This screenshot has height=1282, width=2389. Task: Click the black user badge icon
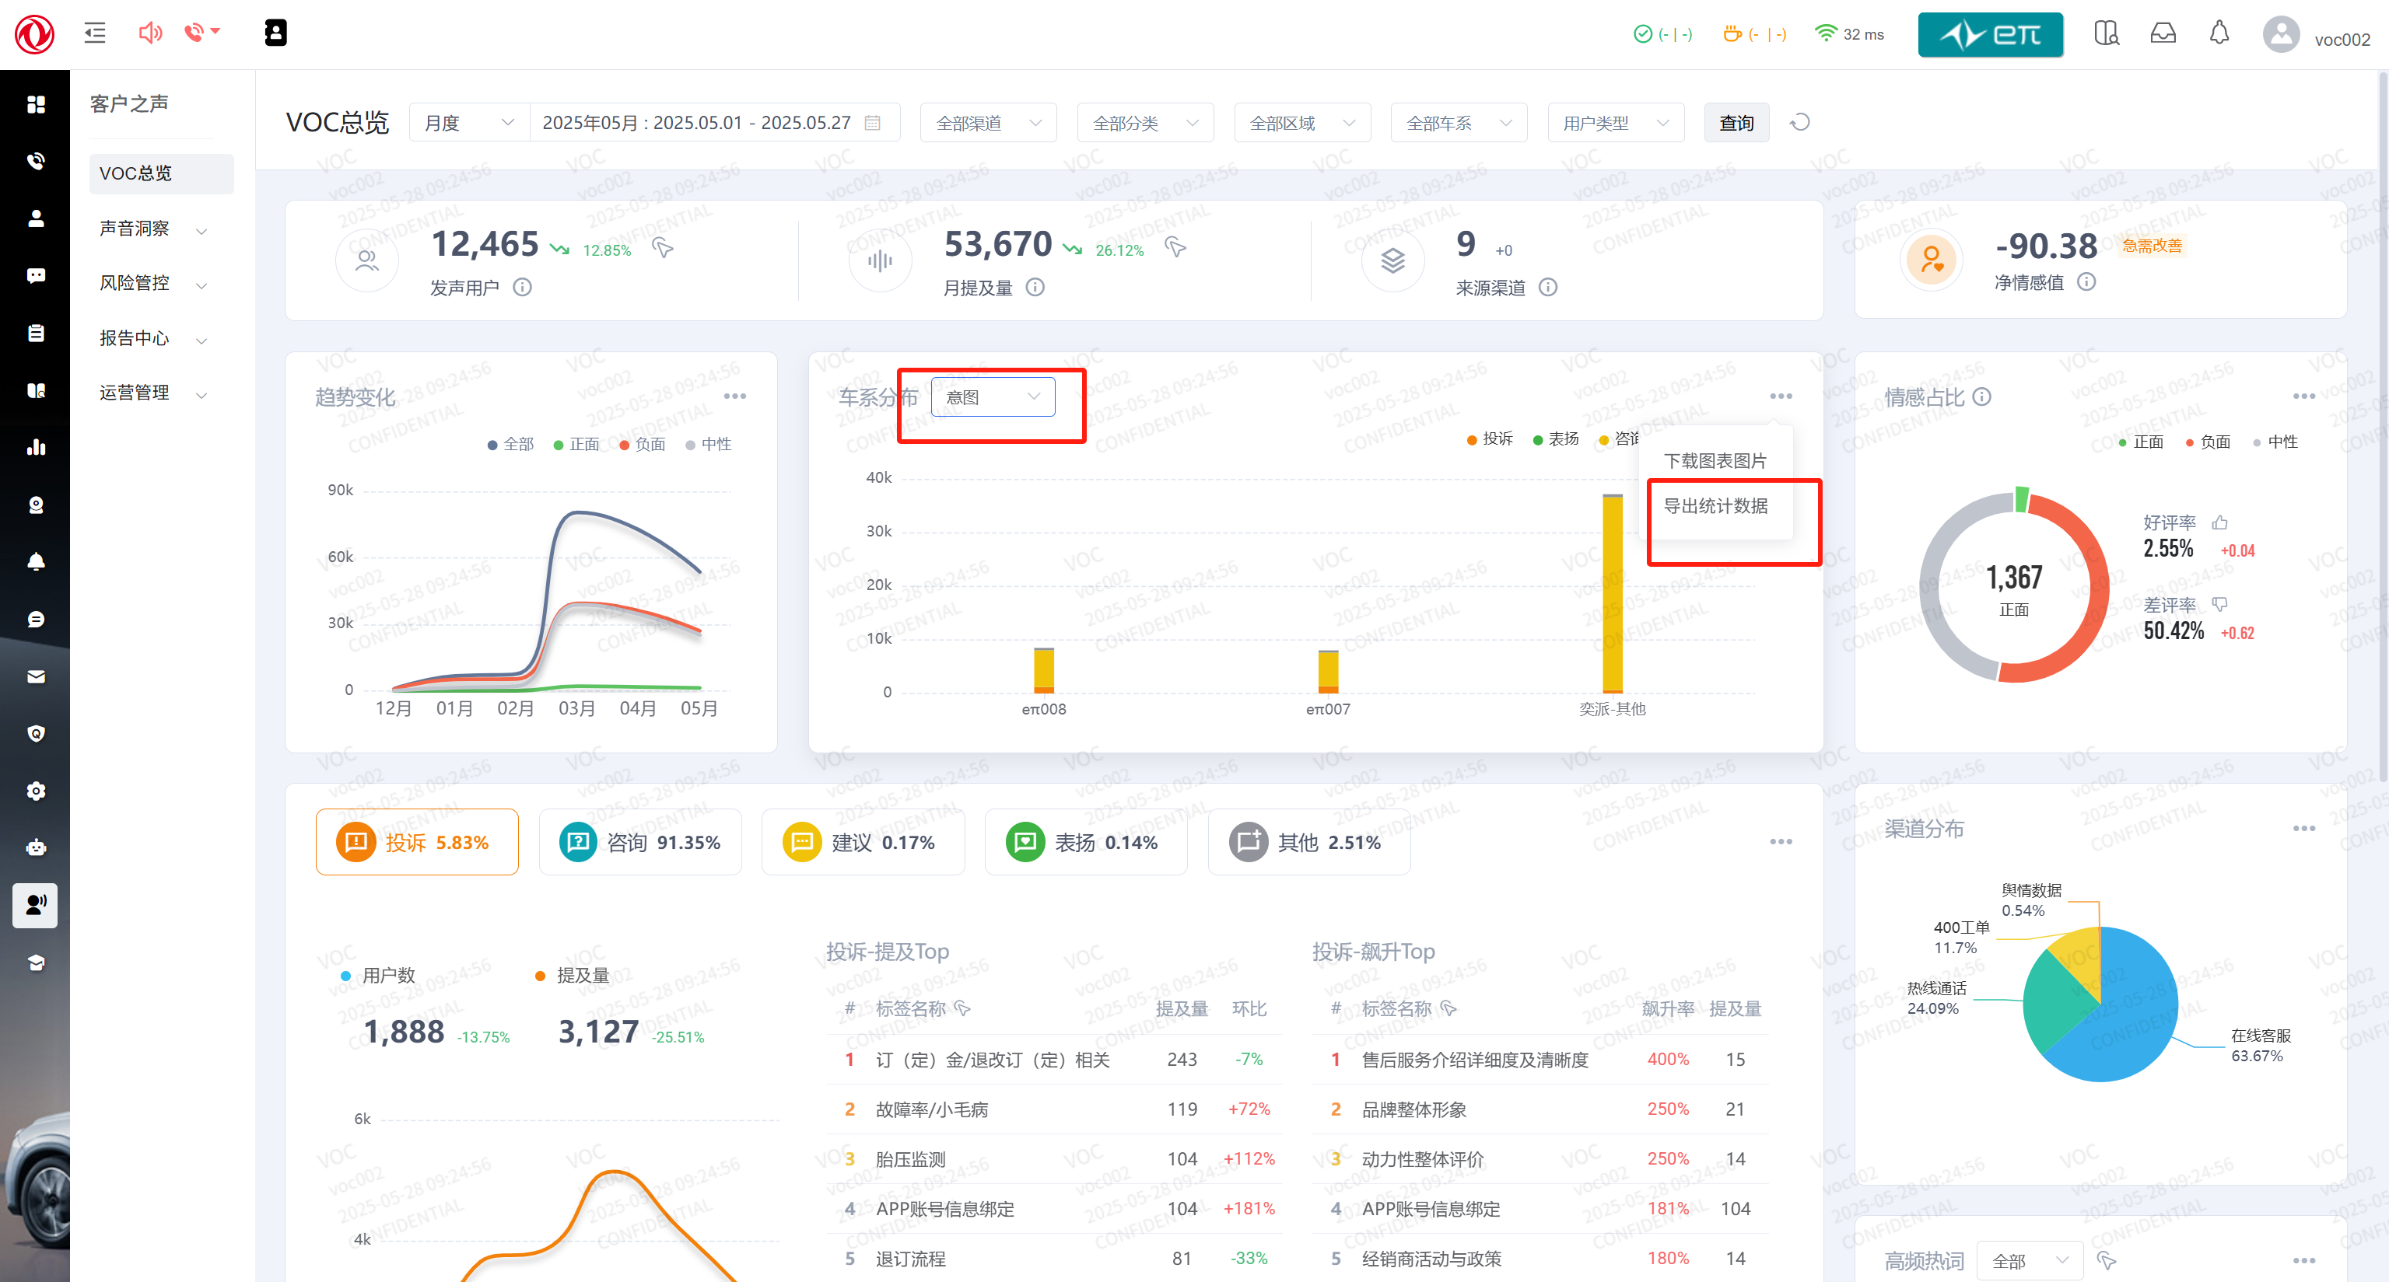pyautogui.click(x=275, y=33)
